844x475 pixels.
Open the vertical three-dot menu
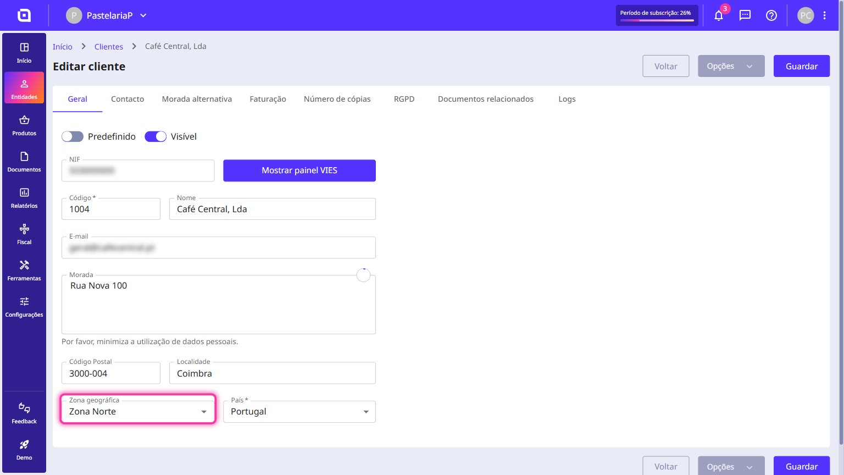[x=825, y=15]
